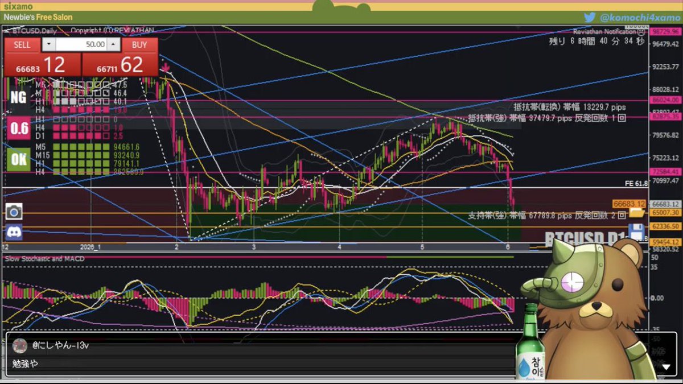
Task: Click the sell price 66683 12 panel
Action: tap(43, 64)
